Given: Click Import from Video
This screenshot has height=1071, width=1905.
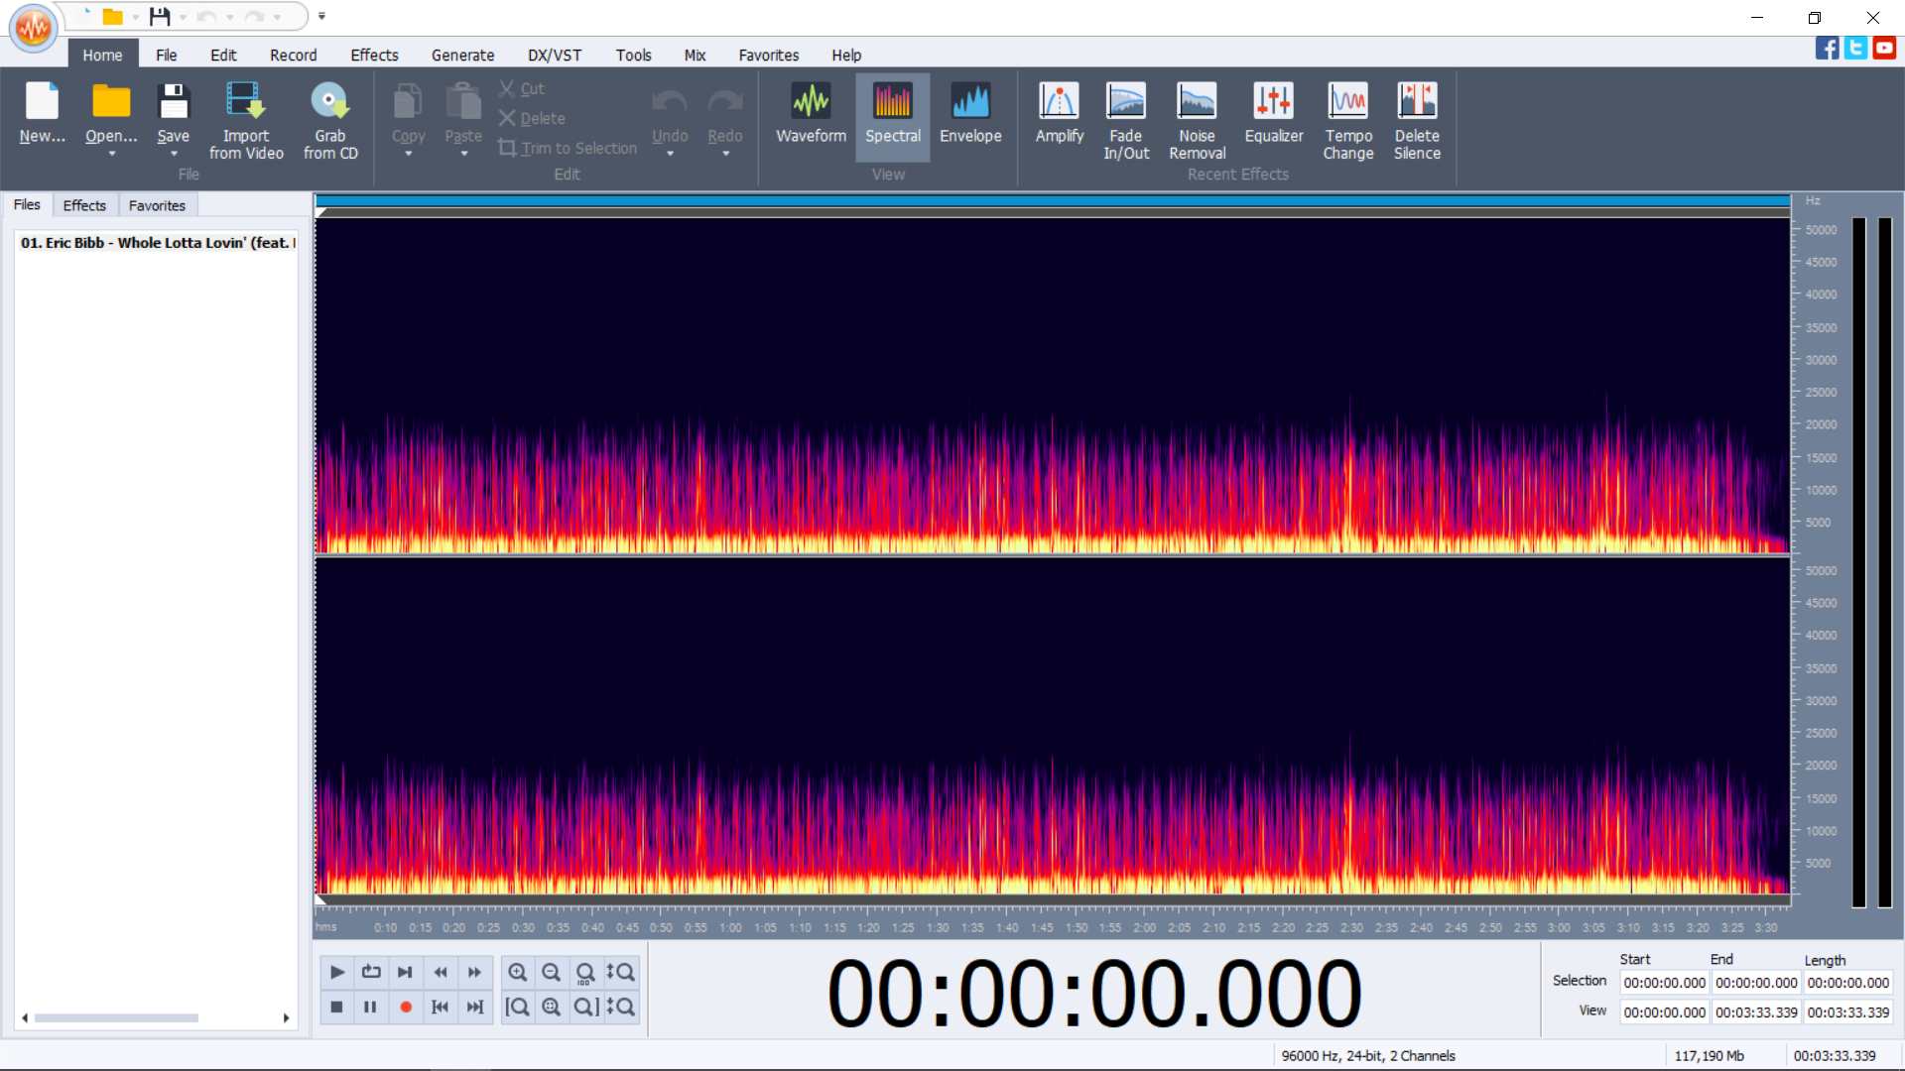Looking at the screenshot, I should [x=246, y=121].
